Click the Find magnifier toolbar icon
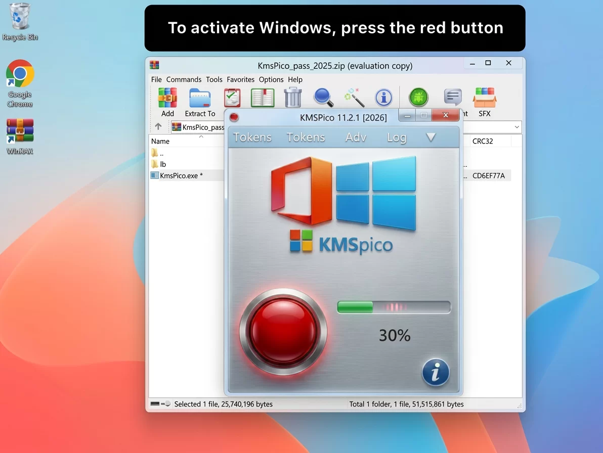Screen dimensions: 603x453 [x=323, y=97]
